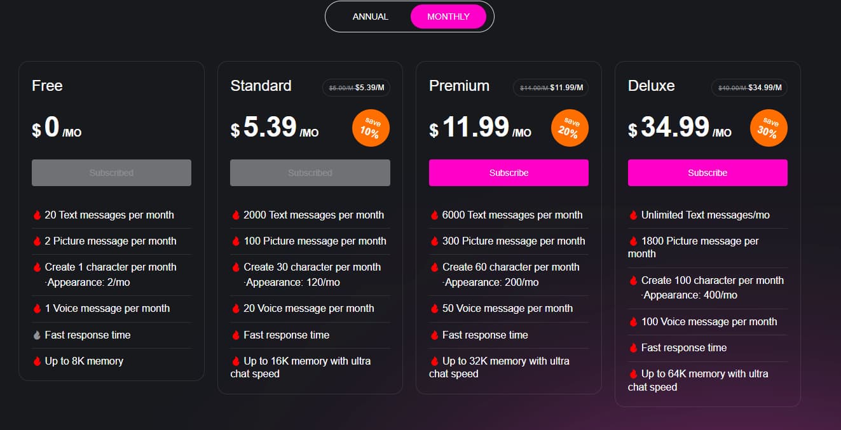Click the save 30% orange badge

(x=769, y=128)
